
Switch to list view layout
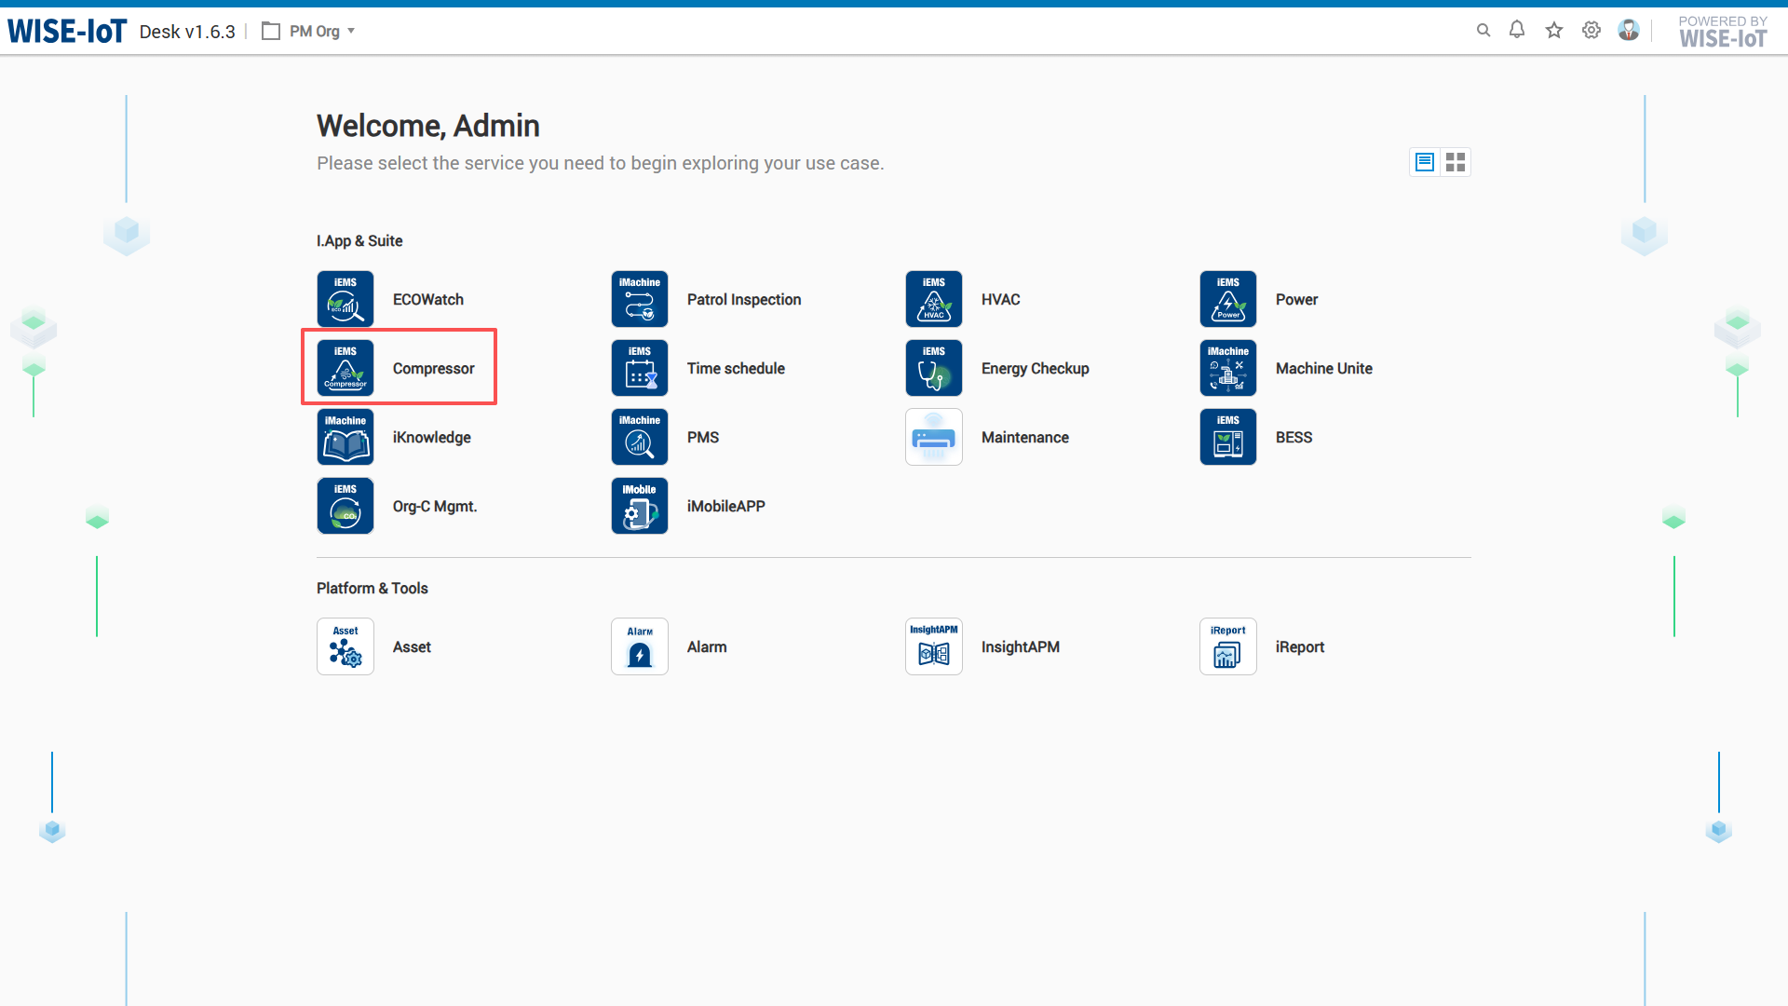point(1424,162)
